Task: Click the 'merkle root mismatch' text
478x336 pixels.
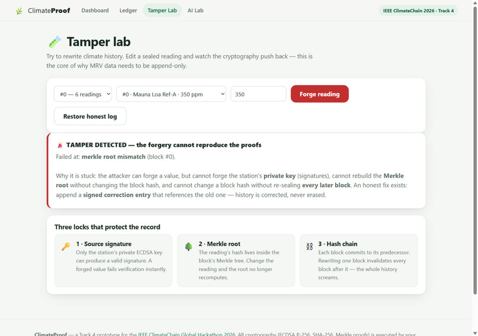Action: coord(113,156)
